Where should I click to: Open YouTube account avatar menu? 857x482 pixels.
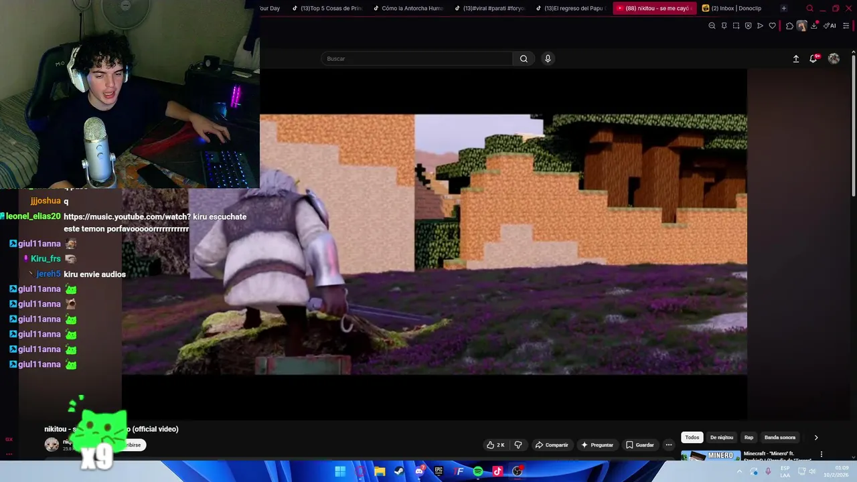tap(834, 59)
